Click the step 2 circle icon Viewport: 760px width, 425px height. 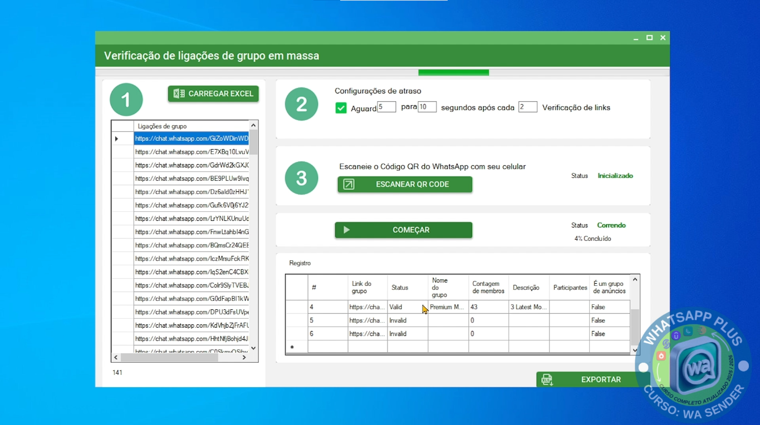click(x=301, y=104)
